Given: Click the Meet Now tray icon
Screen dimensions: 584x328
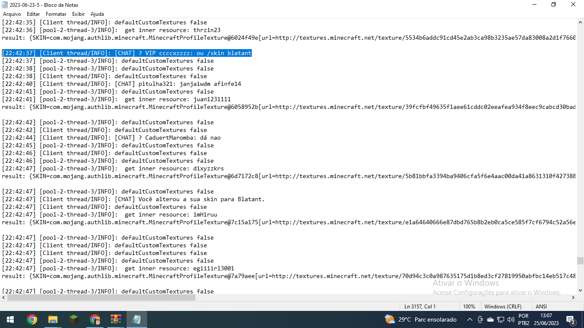Looking at the screenshot, I should click(480, 319).
